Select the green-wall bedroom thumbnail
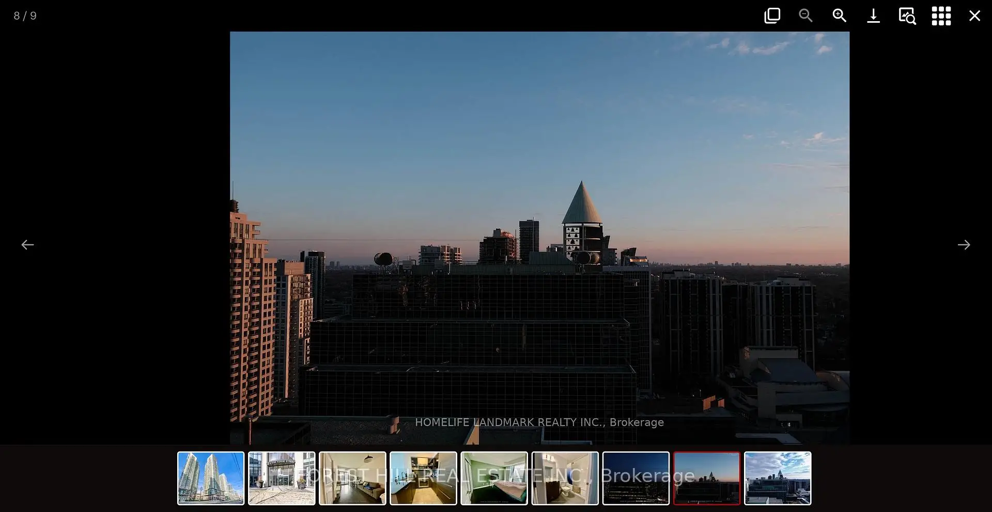Screen dimensions: 992x512 click(x=494, y=478)
